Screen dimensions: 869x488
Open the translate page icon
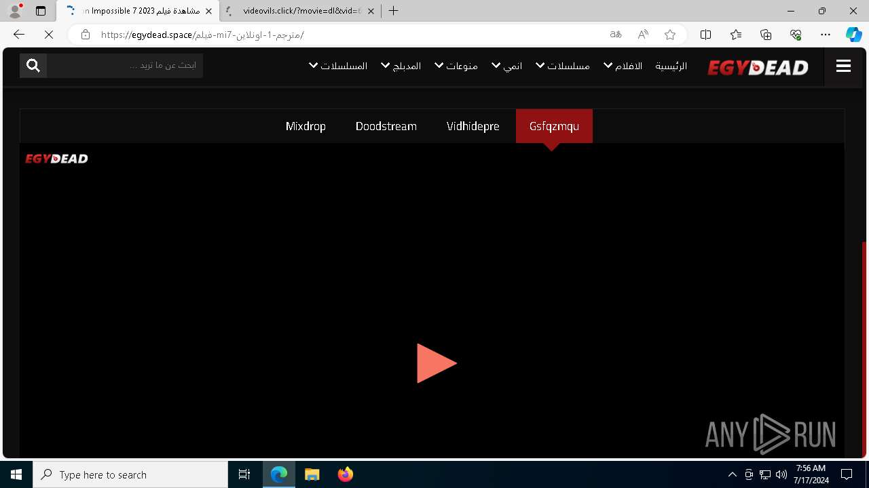click(616, 35)
